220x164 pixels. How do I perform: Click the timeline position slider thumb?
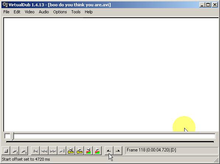12,136
